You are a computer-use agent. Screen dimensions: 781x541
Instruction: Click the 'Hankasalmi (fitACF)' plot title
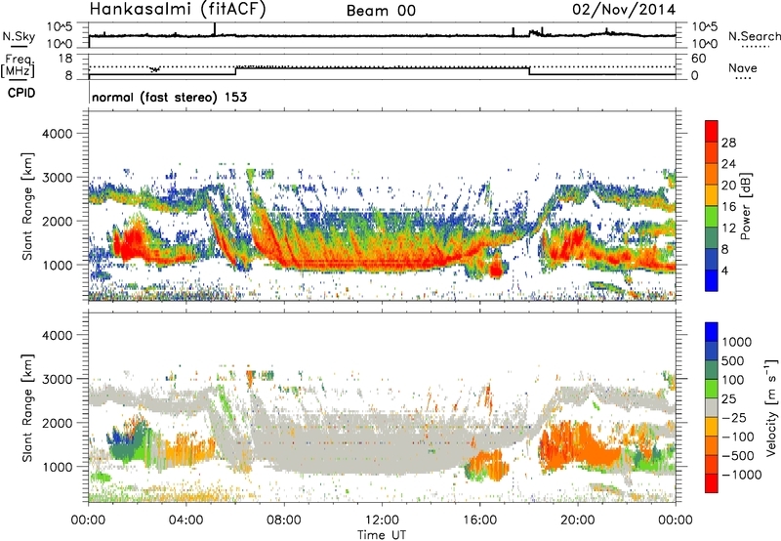(x=178, y=9)
